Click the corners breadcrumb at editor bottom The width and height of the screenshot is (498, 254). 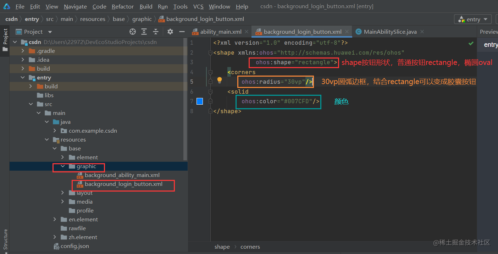[x=250, y=247]
